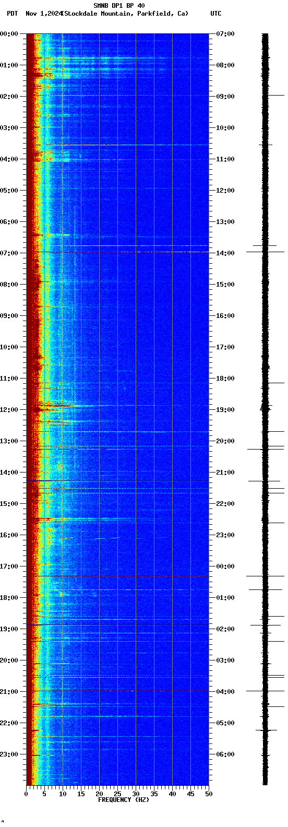
Task: Click the 00:00 label on the PDT axis
Action: point(9,34)
